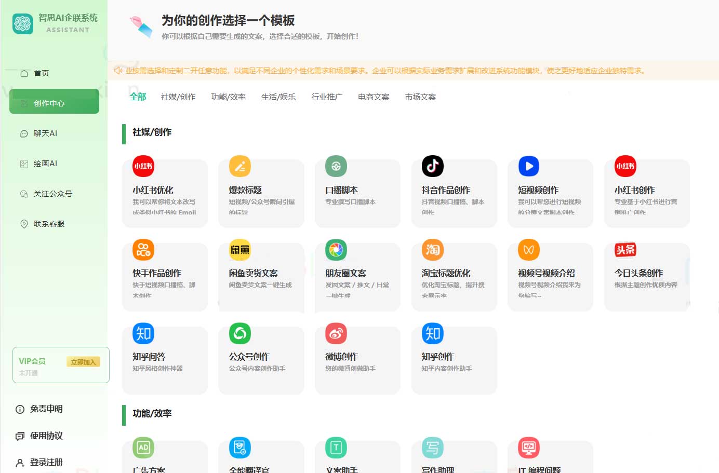Screen dimensions: 719x473
Task: Open the 免责申明 link
Action: (x=46, y=409)
